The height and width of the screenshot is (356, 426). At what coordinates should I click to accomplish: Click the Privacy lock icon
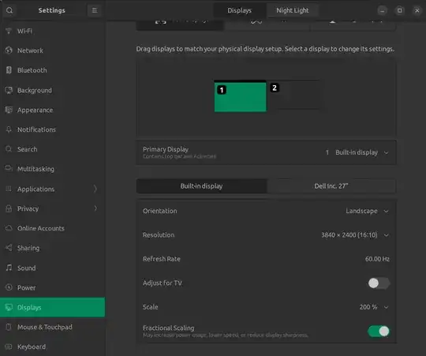9,208
